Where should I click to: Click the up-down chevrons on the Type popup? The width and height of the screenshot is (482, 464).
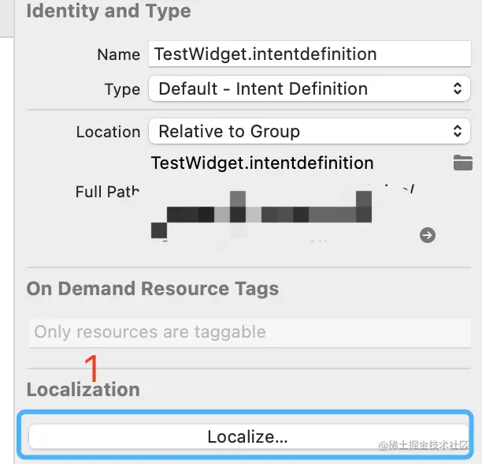click(x=458, y=89)
